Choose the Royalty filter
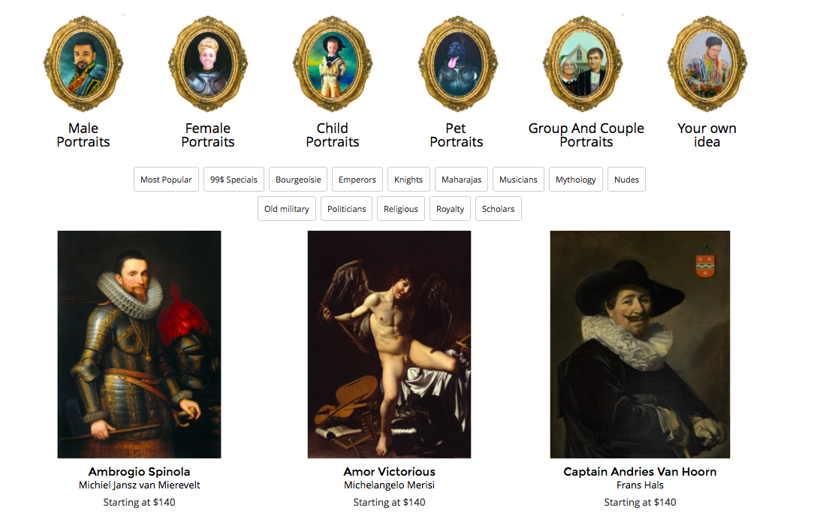 (x=450, y=208)
